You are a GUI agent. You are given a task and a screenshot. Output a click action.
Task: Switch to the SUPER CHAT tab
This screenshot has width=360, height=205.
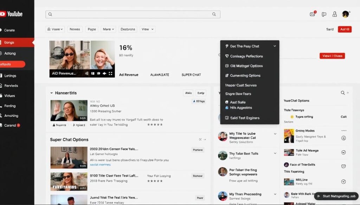(191, 75)
